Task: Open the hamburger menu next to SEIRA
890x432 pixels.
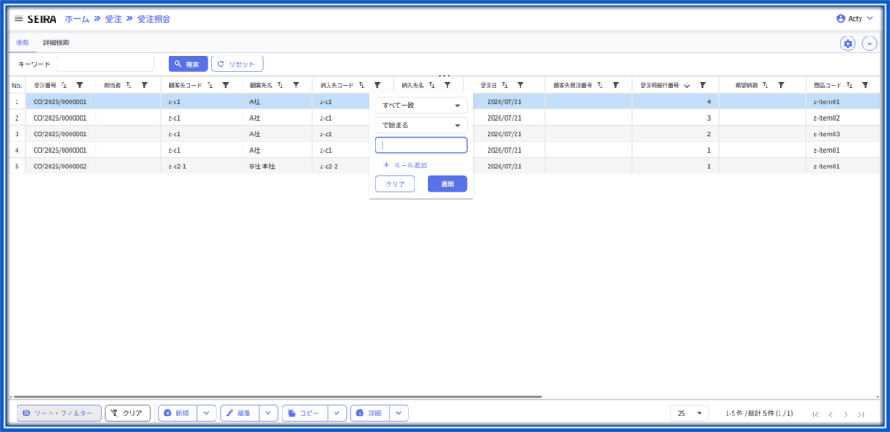Action: click(18, 18)
